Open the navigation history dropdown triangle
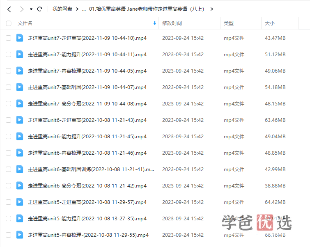 click(x=31, y=9)
